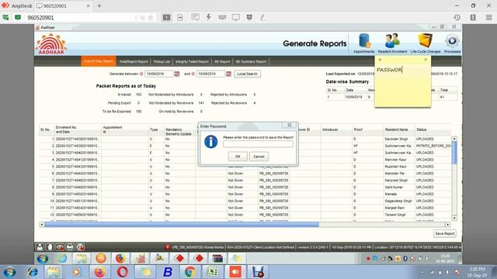Open the Aadhaar fingerprint app on the remote taskbar
This screenshot has height=279, width=497.
(140, 258)
